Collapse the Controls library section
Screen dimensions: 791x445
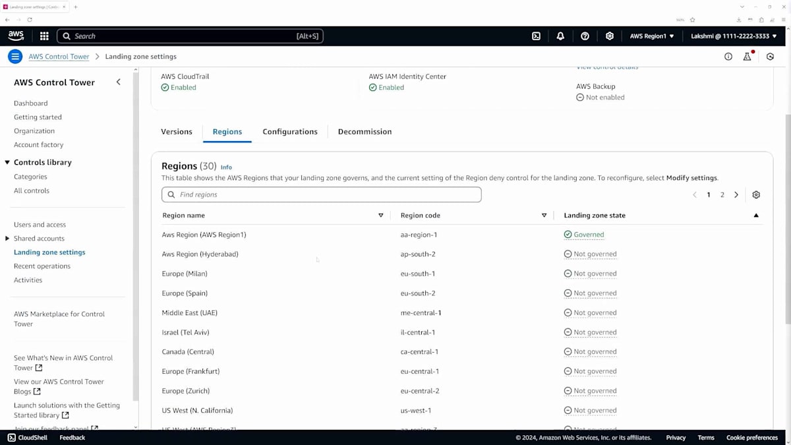coord(7,162)
